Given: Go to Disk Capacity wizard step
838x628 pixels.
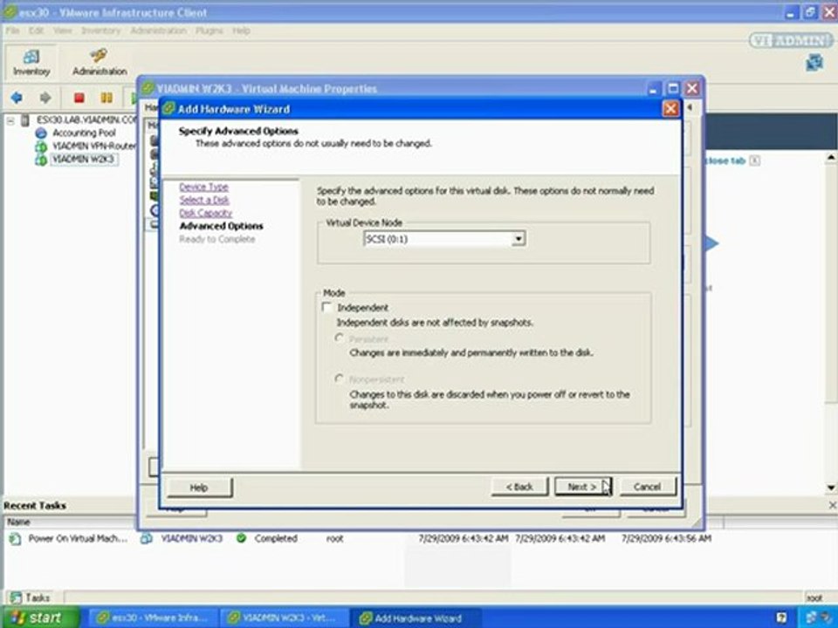Looking at the screenshot, I should point(205,213).
